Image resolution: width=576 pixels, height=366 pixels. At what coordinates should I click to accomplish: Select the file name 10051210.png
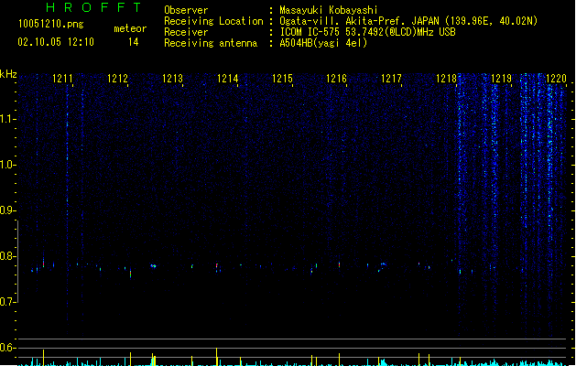pyautogui.click(x=51, y=24)
